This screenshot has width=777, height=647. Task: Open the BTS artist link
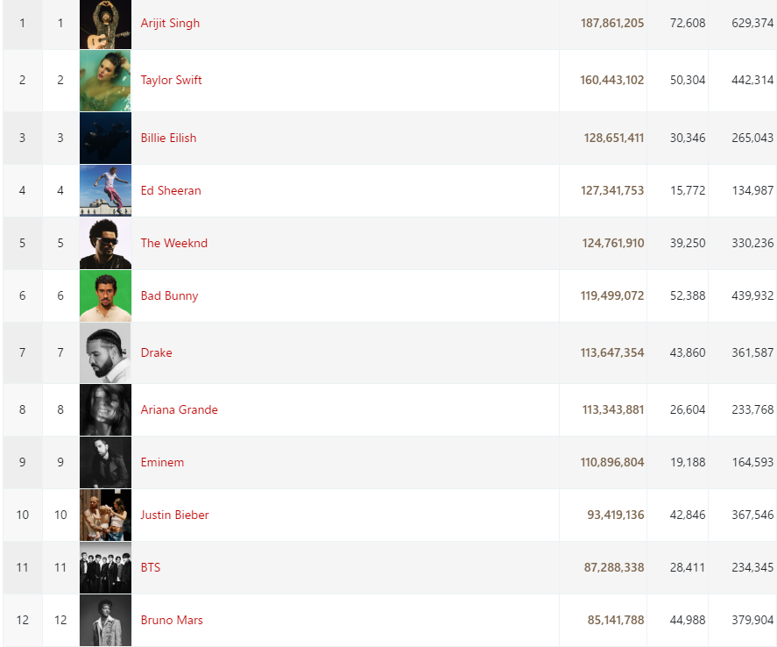(151, 567)
